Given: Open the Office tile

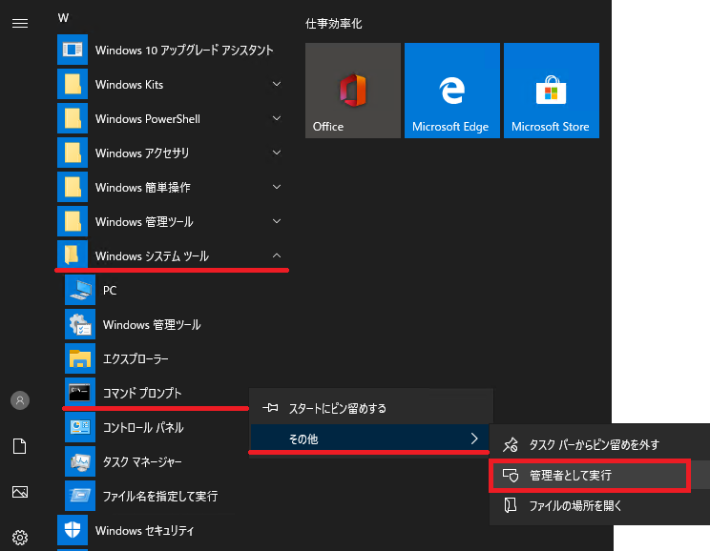Looking at the screenshot, I should tap(353, 91).
